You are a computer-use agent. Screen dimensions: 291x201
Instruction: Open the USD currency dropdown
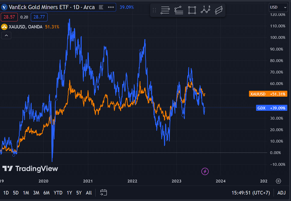278,7
